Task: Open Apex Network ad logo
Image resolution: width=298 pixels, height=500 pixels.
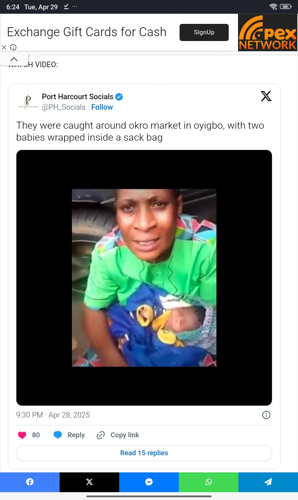Action: (267, 32)
